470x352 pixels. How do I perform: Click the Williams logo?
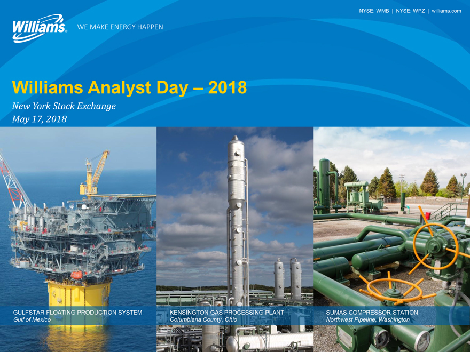point(39,27)
